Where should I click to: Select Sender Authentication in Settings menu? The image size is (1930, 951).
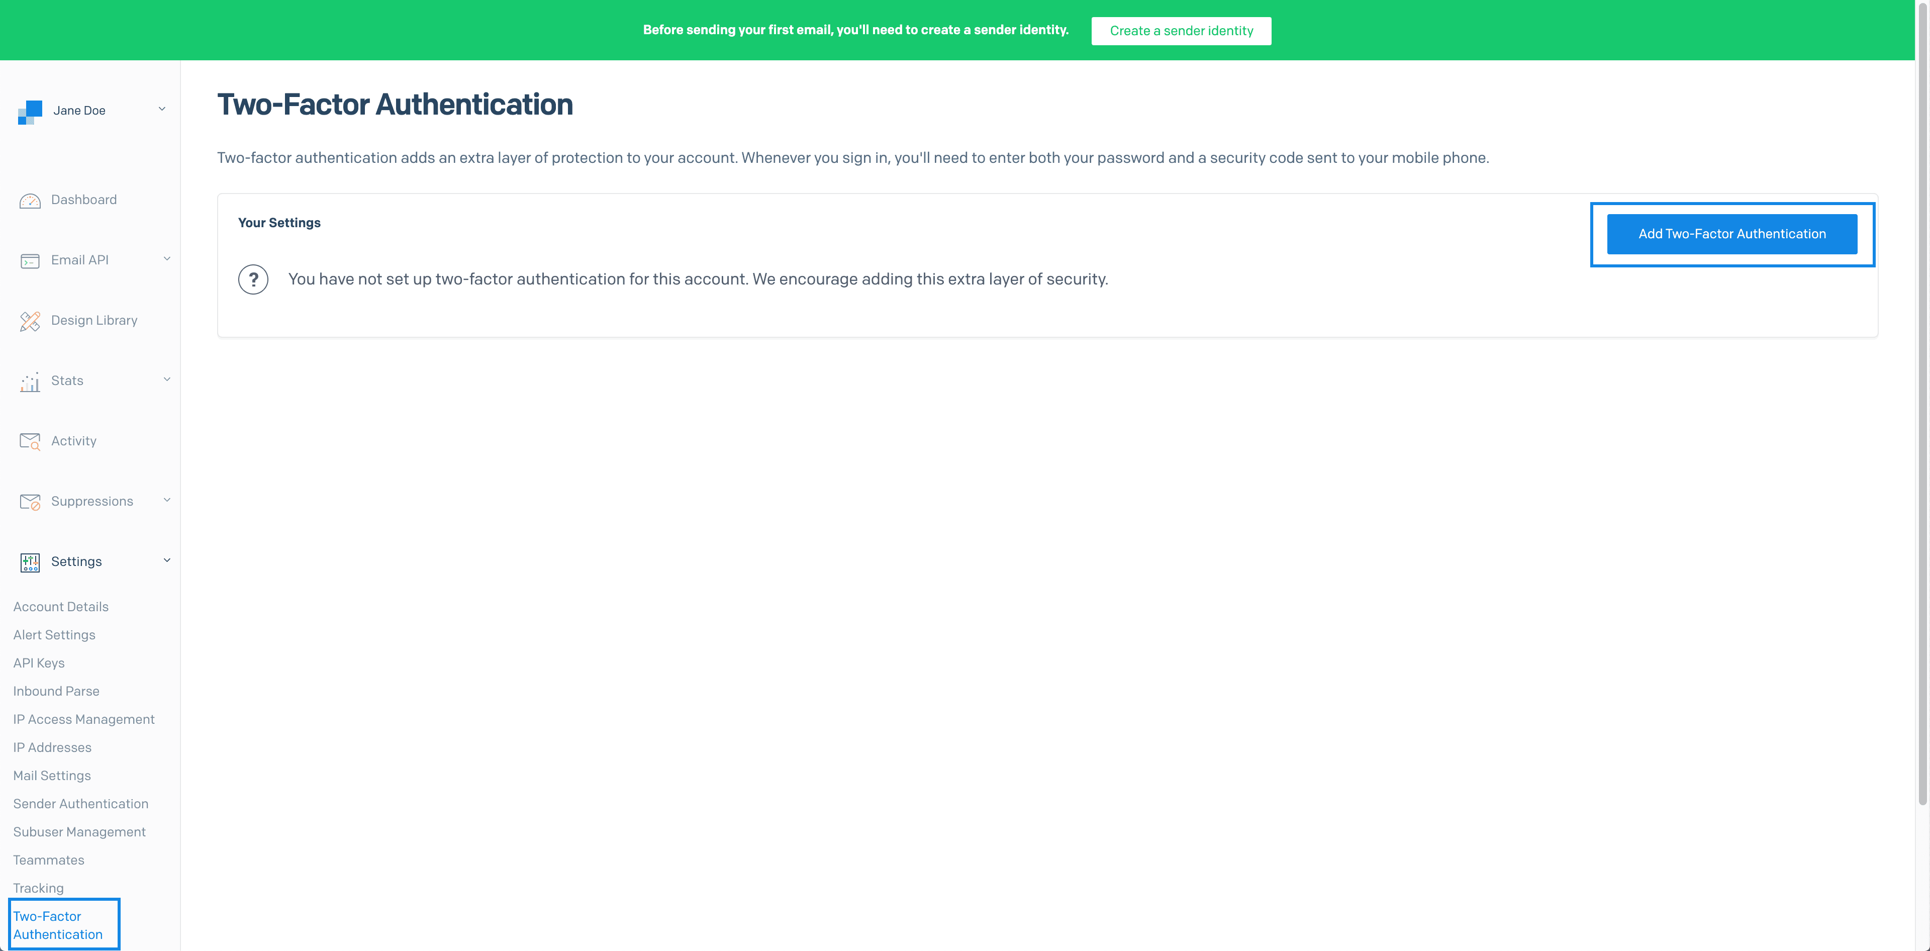click(80, 803)
